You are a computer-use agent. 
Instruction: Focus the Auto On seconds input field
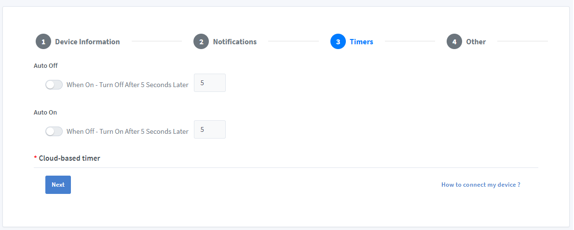[210, 129]
